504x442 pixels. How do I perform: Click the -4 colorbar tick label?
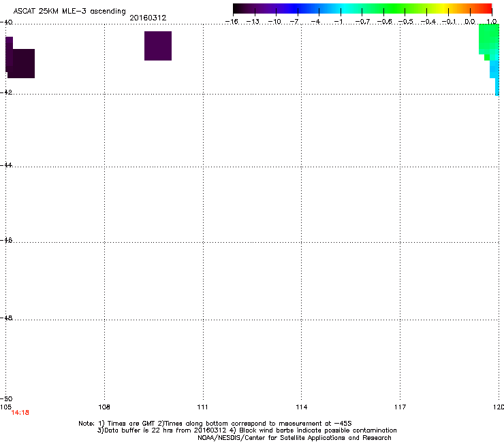[315, 22]
